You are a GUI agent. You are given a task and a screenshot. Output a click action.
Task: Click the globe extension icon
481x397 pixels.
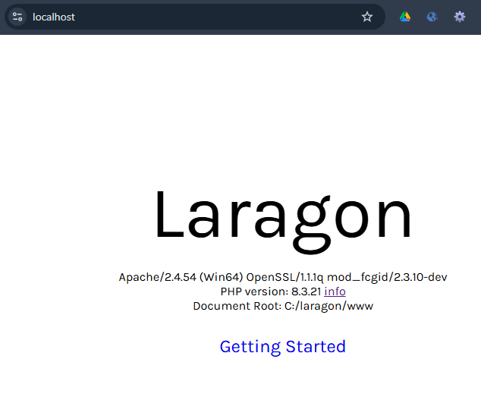tap(432, 17)
